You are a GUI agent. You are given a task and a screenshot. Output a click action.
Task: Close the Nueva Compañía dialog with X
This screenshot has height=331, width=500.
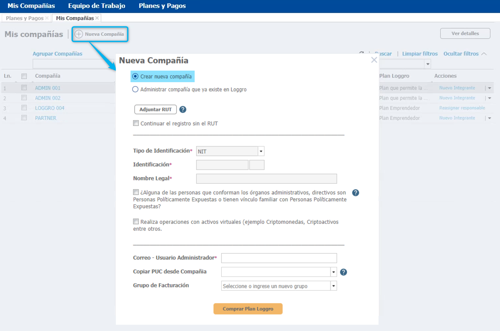[x=374, y=60]
